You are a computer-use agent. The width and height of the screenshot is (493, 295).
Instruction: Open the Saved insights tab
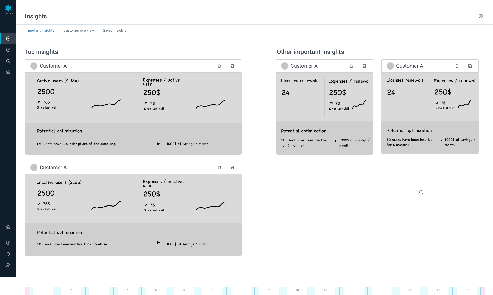115,30
